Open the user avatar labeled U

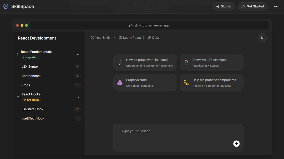click(262, 38)
